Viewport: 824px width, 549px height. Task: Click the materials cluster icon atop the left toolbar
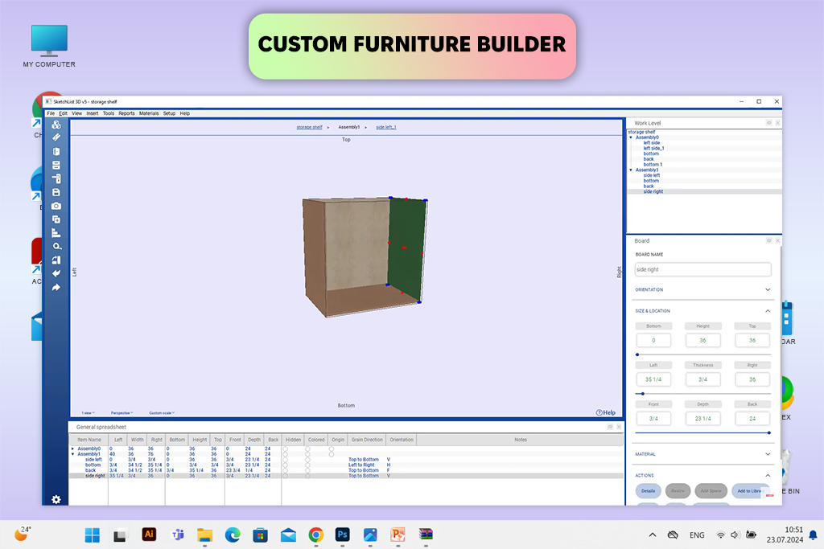[x=56, y=125]
